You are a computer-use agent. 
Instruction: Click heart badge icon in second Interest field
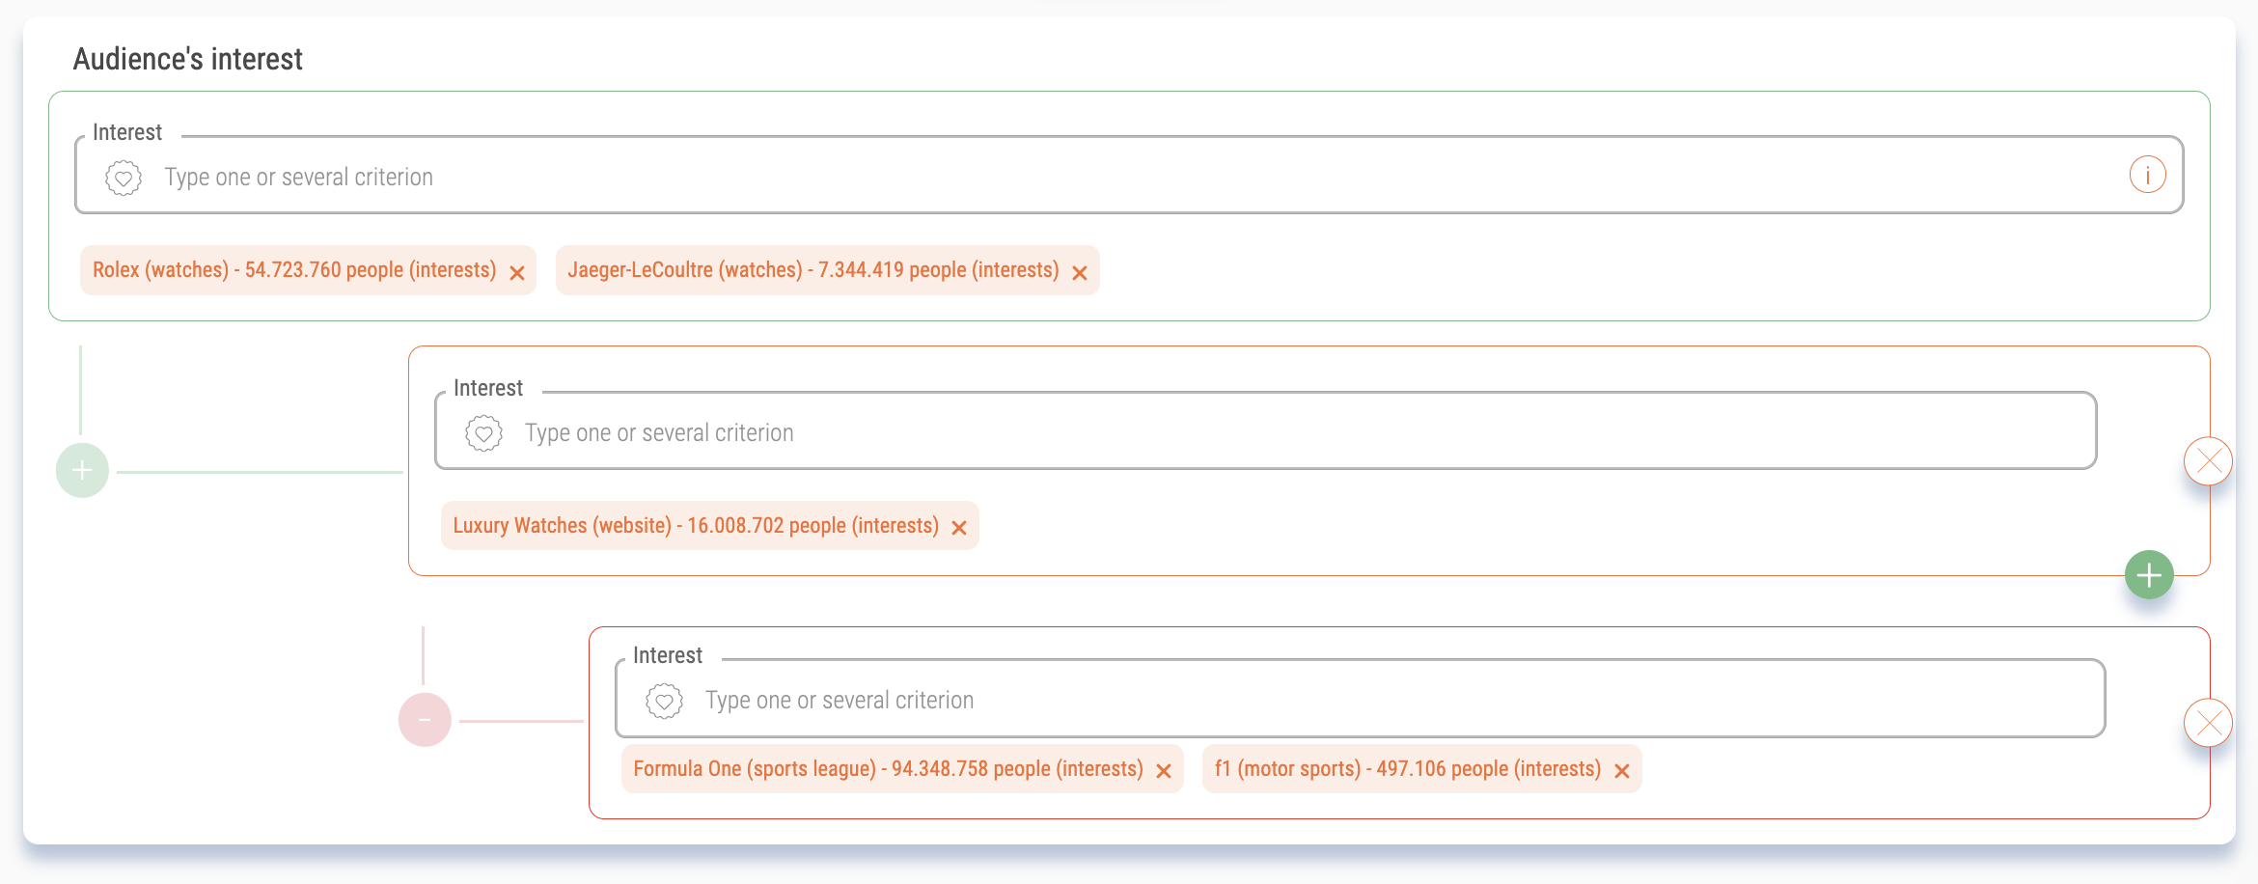point(483,433)
